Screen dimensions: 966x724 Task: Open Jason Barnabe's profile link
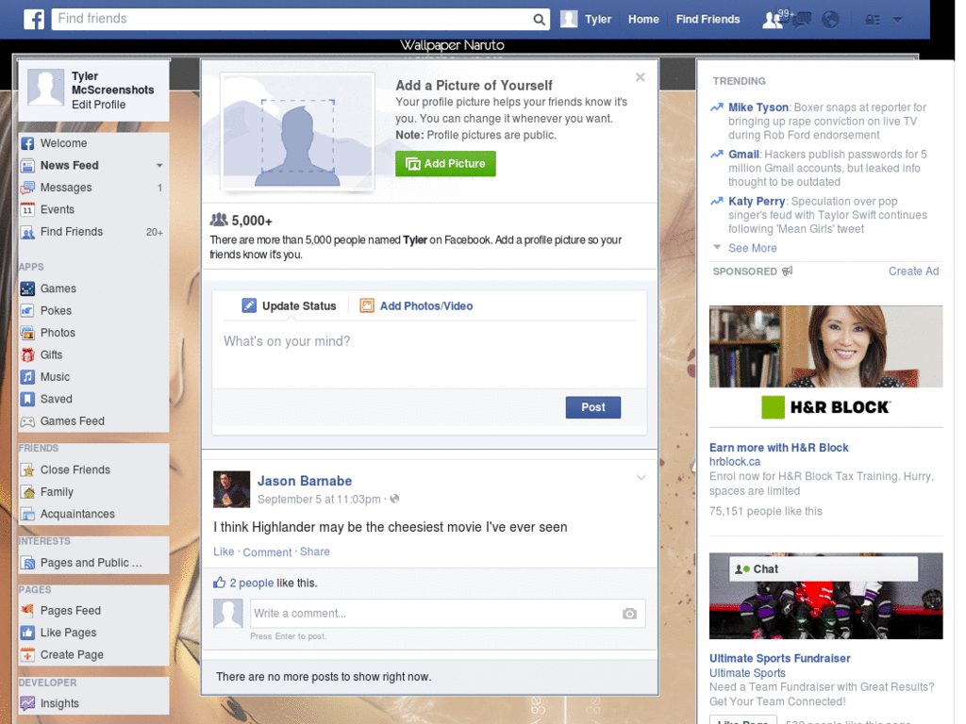tap(305, 481)
